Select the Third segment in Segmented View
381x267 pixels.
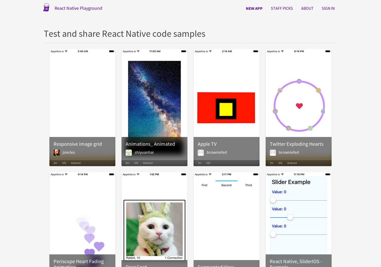tap(248, 185)
